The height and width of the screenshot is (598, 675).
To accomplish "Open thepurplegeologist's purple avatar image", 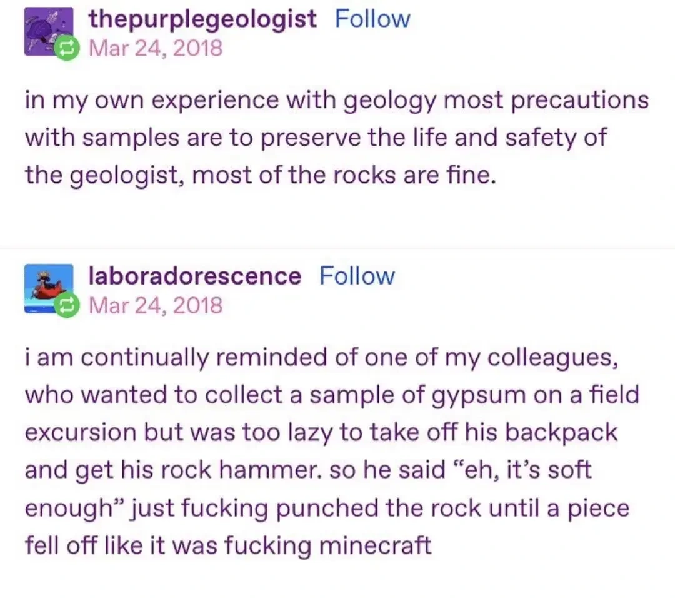I will (46, 31).
